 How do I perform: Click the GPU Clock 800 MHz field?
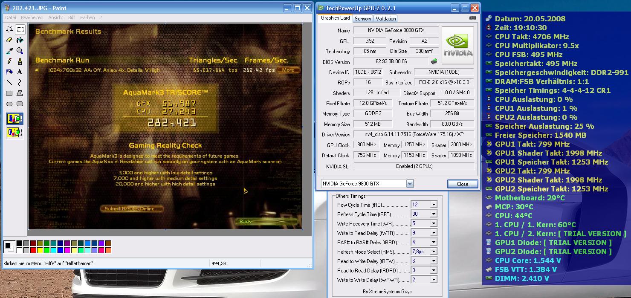[367, 145]
